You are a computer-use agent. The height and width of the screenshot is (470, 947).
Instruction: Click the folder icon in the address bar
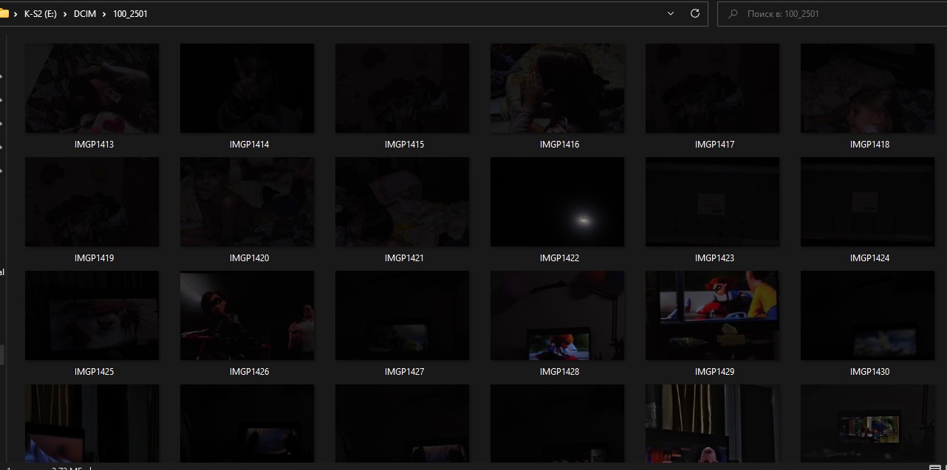click(4, 13)
